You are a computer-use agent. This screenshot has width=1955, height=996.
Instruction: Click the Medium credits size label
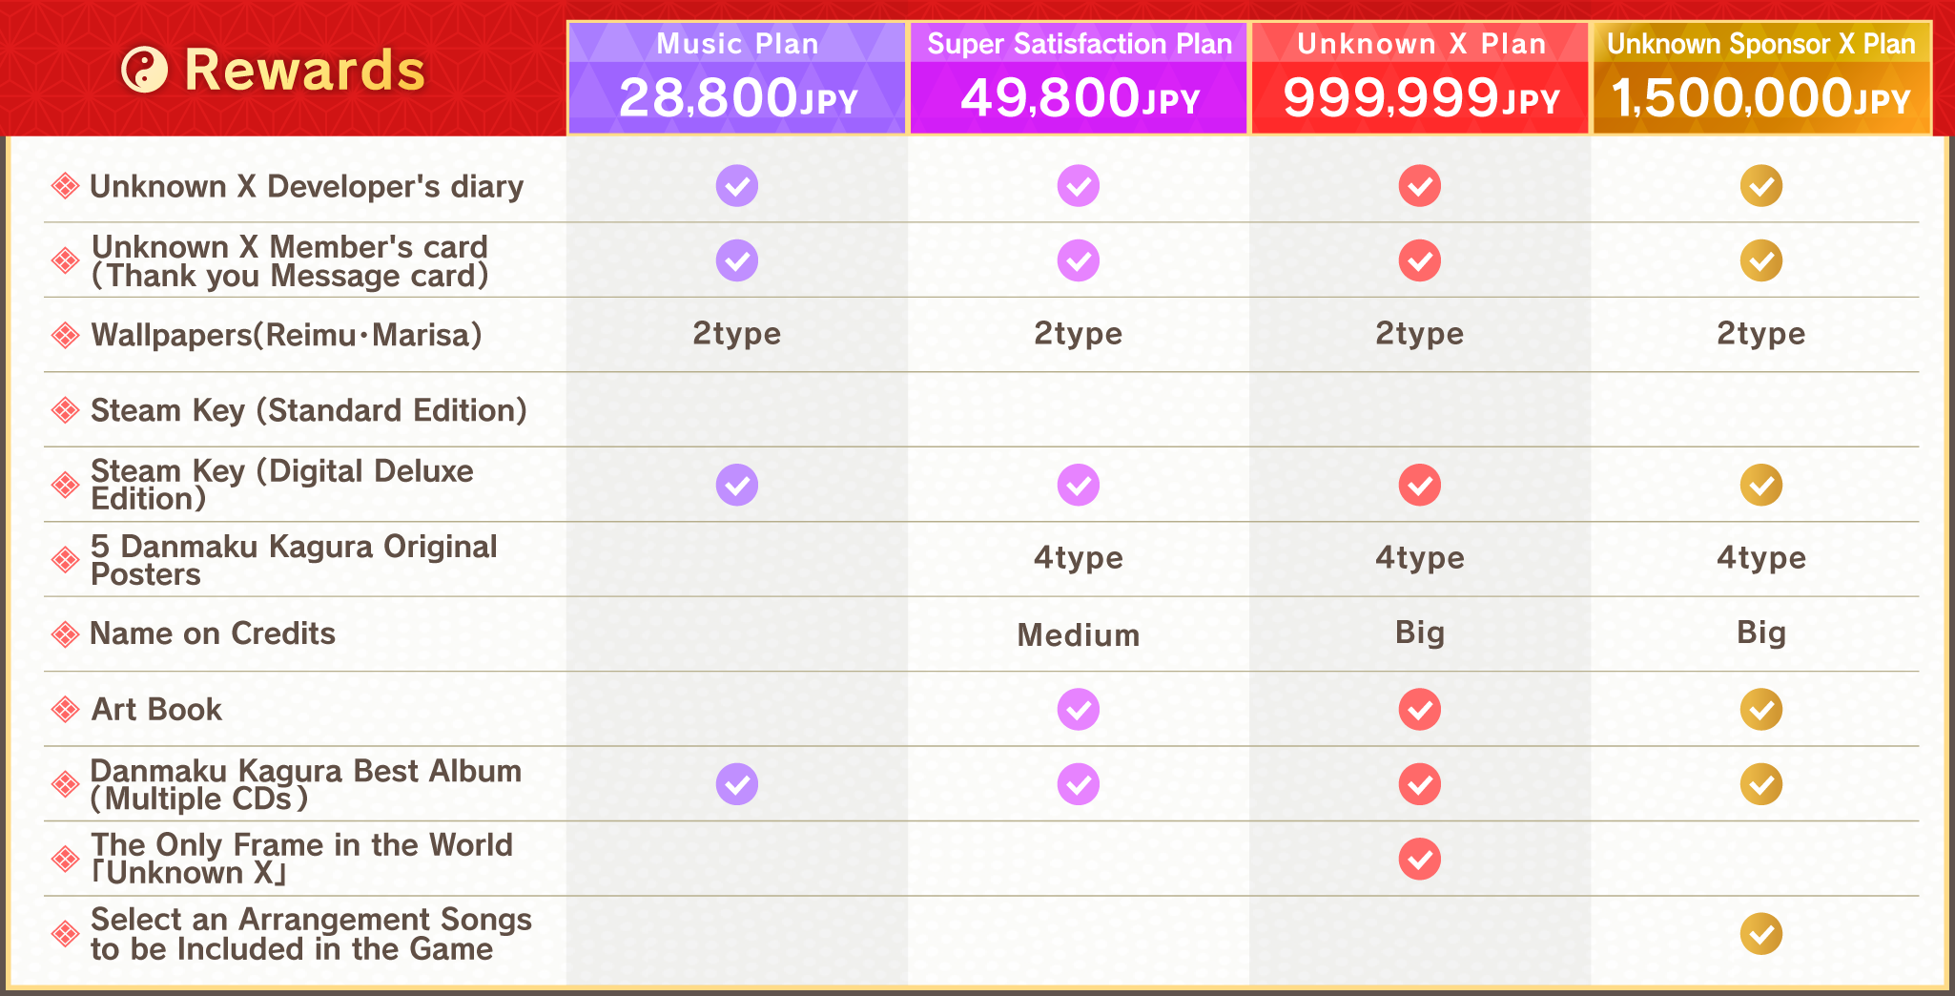(x=1079, y=635)
